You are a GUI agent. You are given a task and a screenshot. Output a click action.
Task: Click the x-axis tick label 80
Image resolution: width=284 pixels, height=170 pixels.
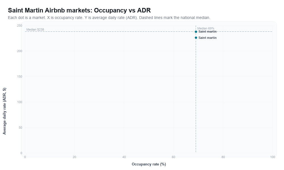point(223,157)
